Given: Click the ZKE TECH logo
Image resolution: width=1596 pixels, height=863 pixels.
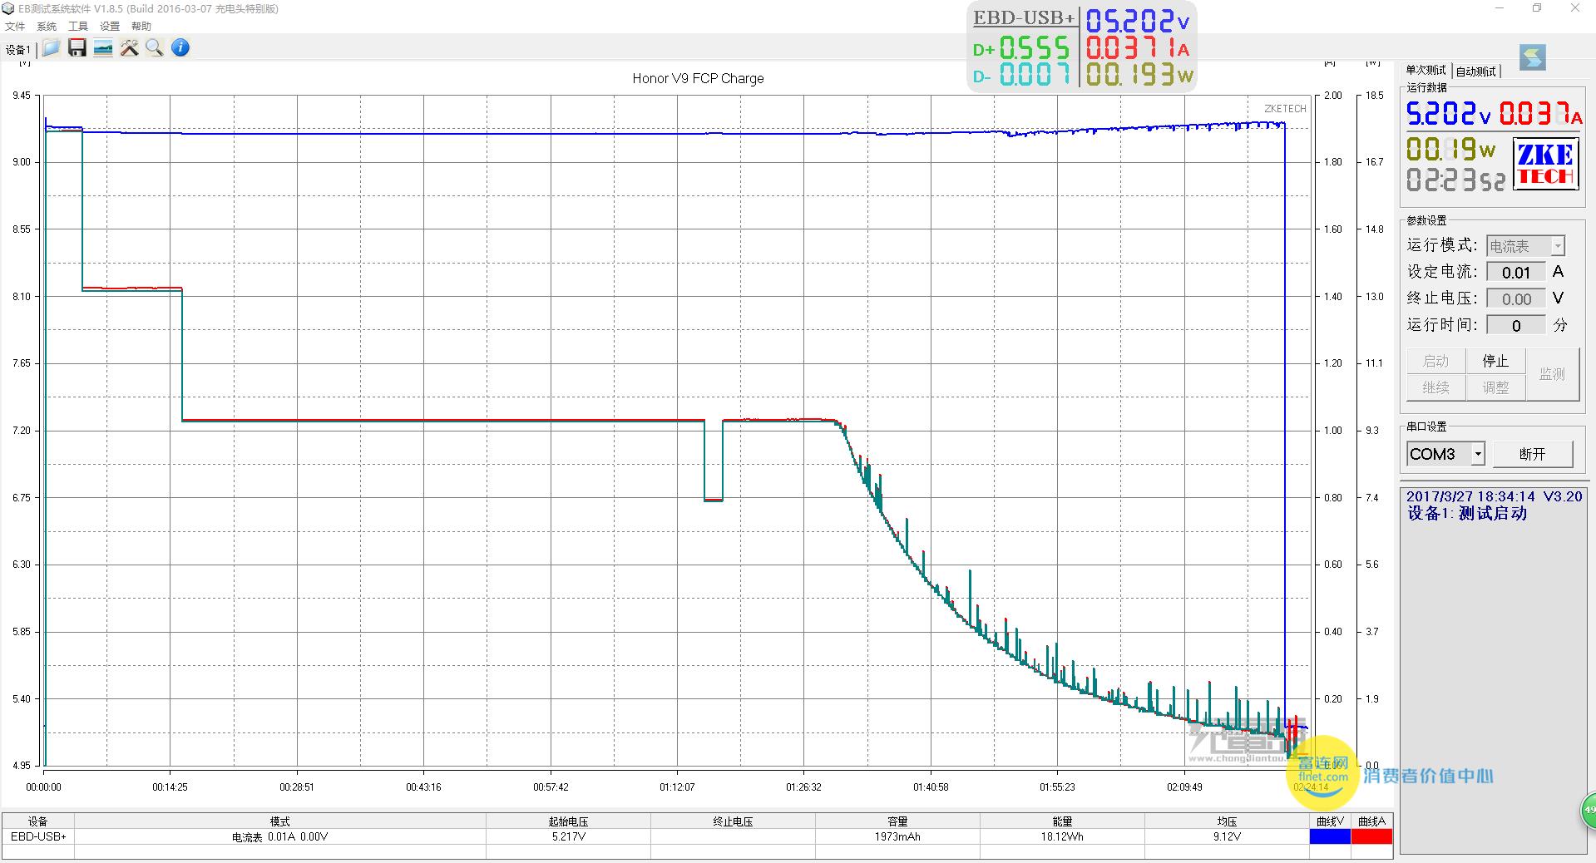Looking at the screenshot, I should 1545,164.
